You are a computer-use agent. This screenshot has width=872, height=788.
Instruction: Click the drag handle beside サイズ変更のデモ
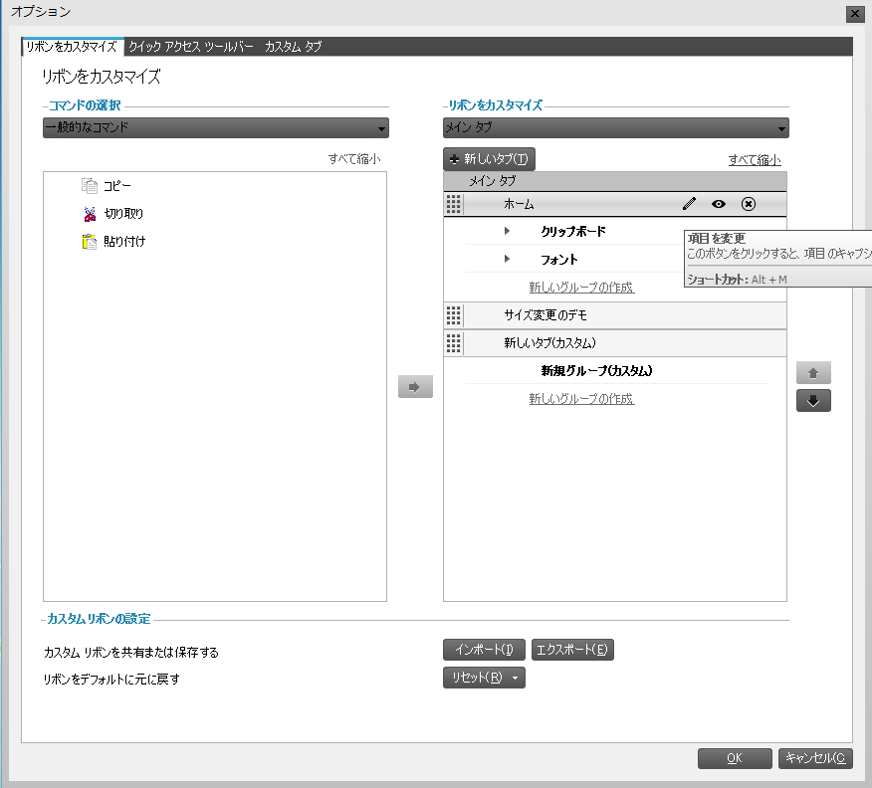[453, 315]
